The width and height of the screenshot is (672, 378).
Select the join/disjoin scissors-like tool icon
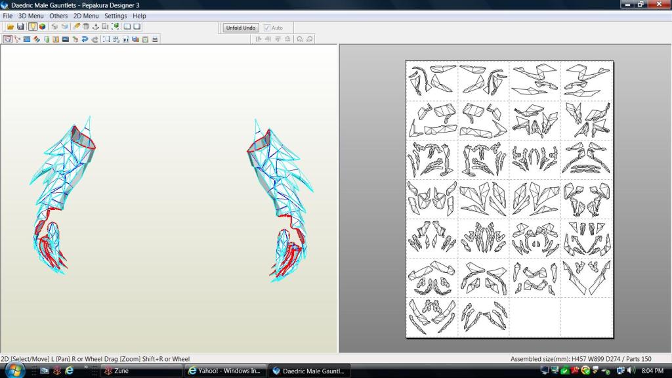tap(17, 39)
